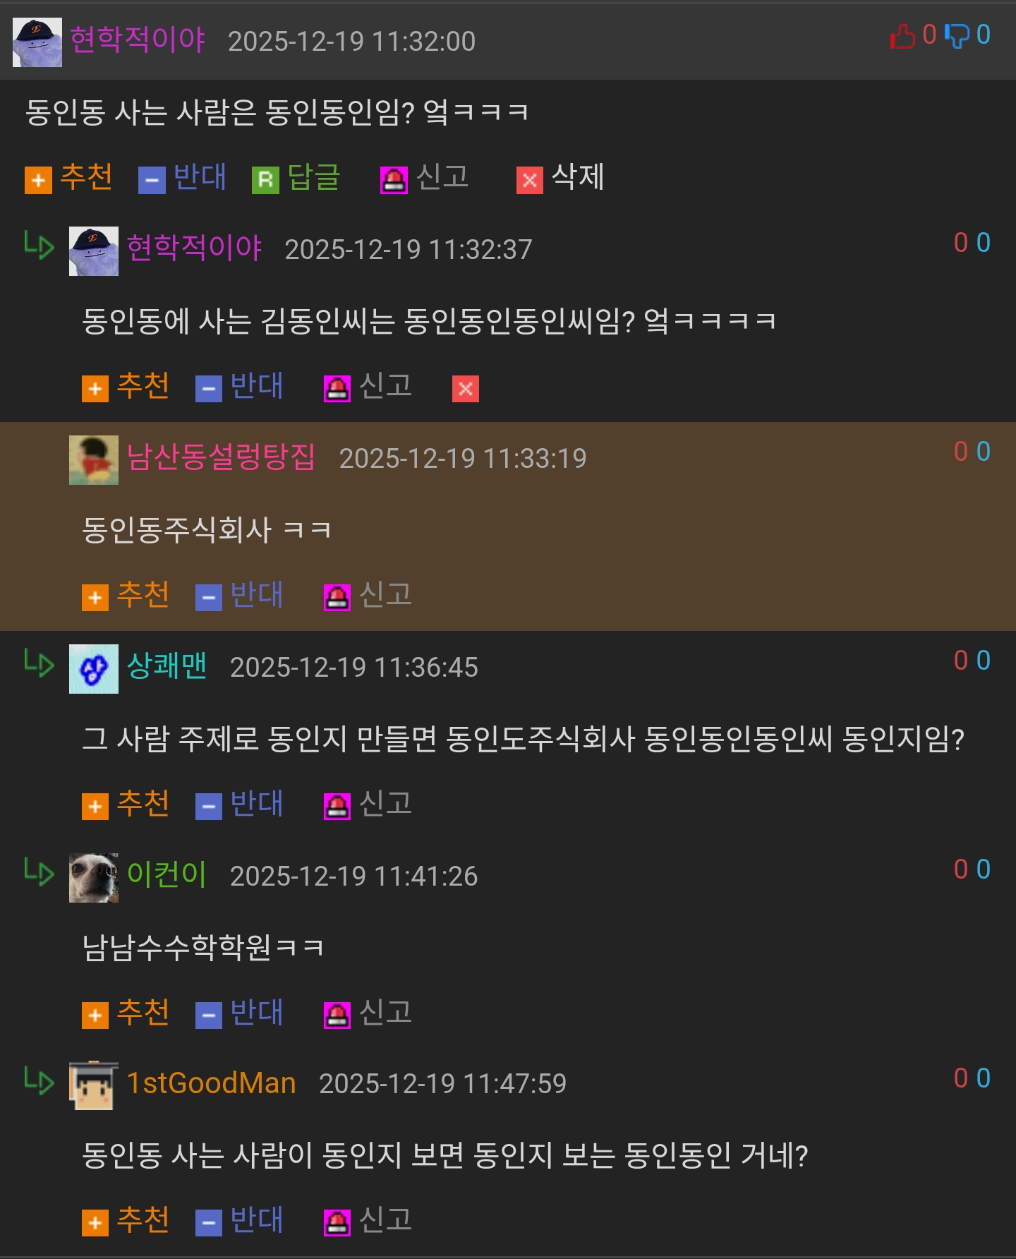The height and width of the screenshot is (1259, 1016).
Task: Click 현학적이야's avatar on the top comment
Action: [37, 42]
